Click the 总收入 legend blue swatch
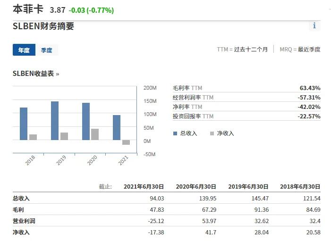The width and height of the screenshot is (331, 241). [x=175, y=133]
